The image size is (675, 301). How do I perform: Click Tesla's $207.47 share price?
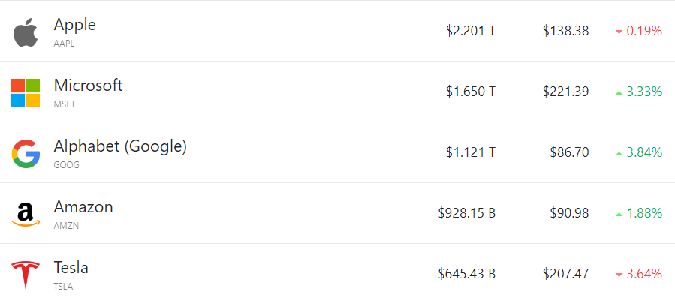(x=566, y=275)
